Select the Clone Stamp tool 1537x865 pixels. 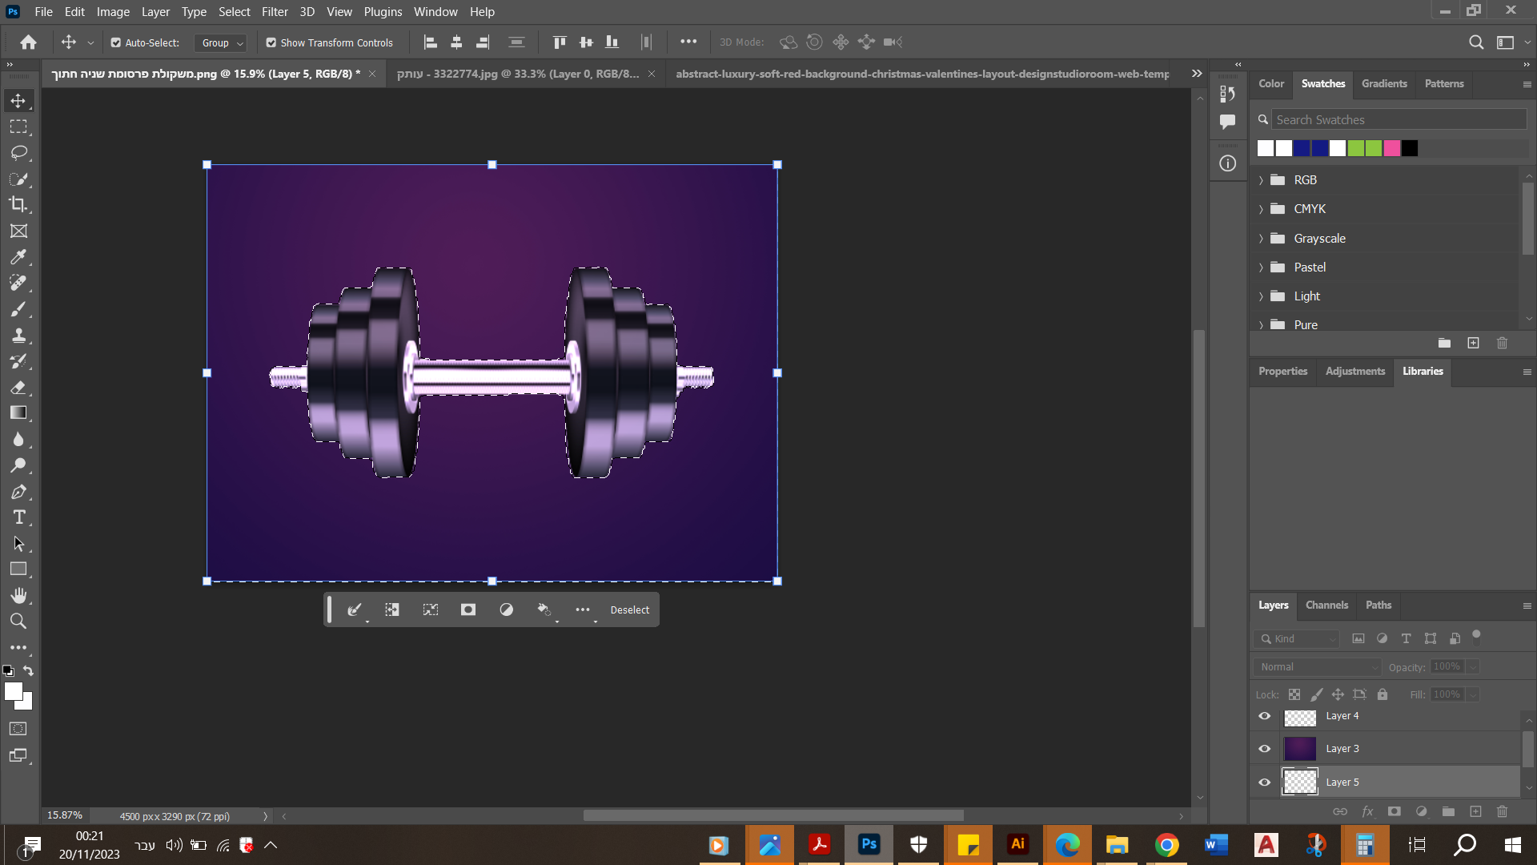coord(18,336)
